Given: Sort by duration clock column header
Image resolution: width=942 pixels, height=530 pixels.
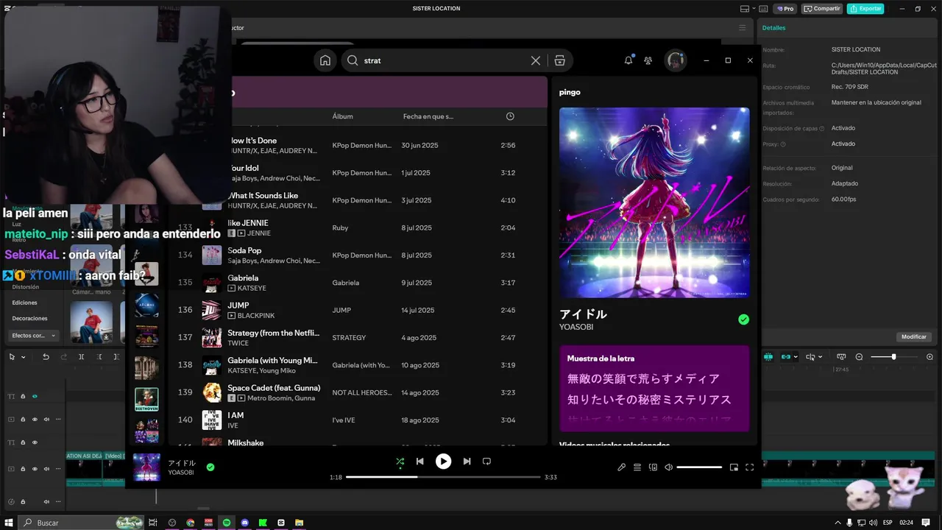Looking at the screenshot, I should (510, 116).
